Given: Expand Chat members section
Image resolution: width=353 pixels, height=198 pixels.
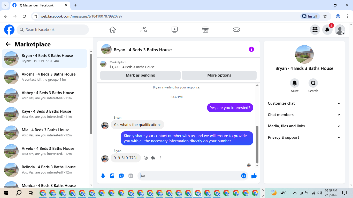Looking at the screenshot, I should coord(304,115).
